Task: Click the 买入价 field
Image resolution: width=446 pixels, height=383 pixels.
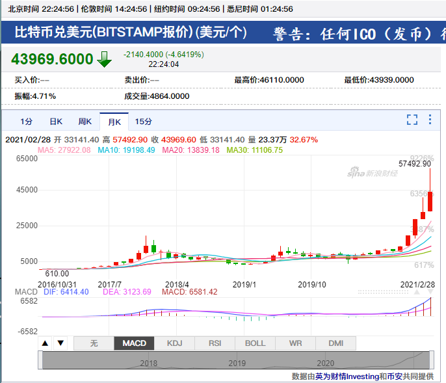Action: tap(32, 80)
